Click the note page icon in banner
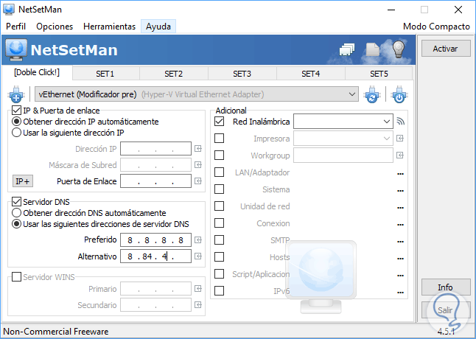 point(373,49)
